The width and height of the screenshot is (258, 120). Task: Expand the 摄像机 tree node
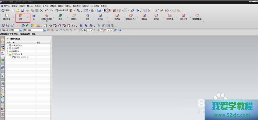(x=7, y=51)
